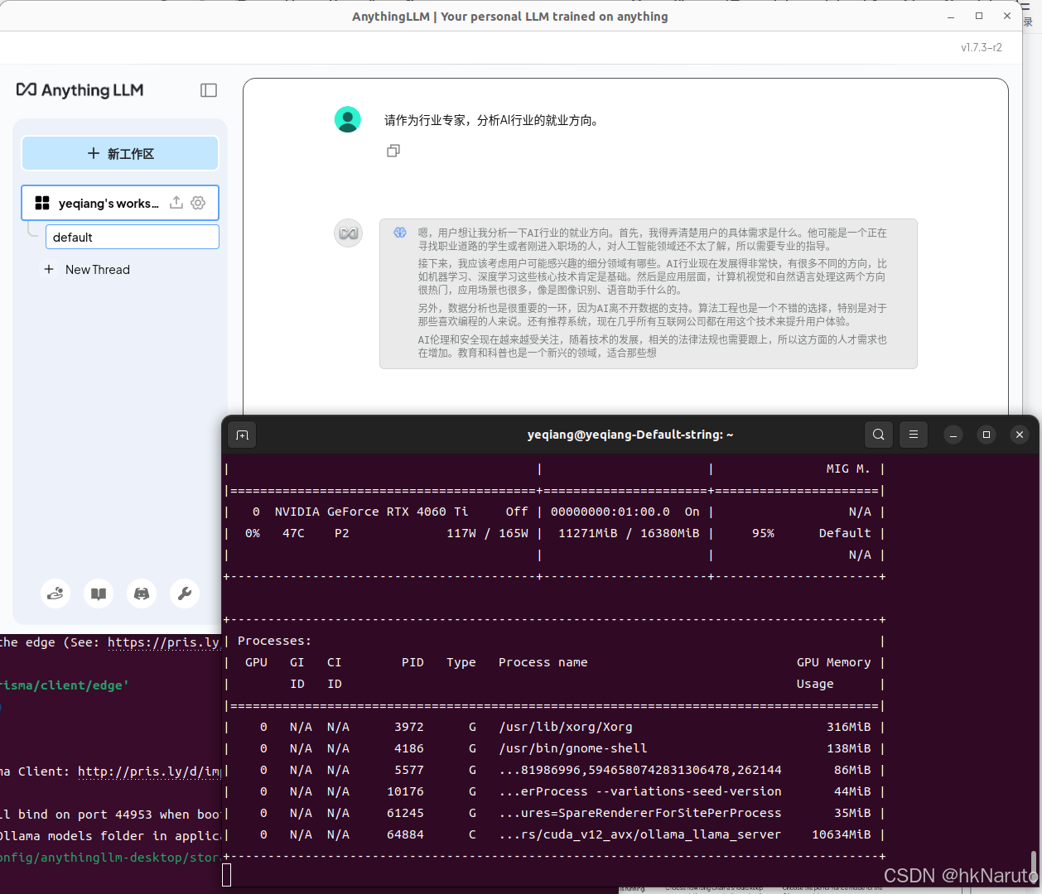This screenshot has height=894, width=1042.
Task: Open the terminal hamburger menu
Action: pyautogui.click(x=914, y=435)
